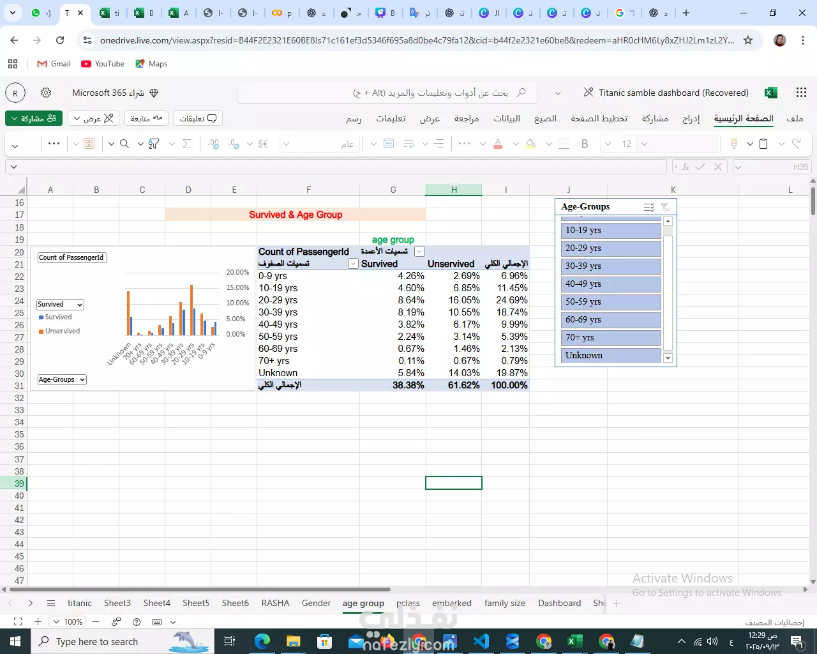The height and width of the screenshot is (654, 817).
Task: Click the find magnifier icon in the toolbar
Action: pos(124,144)
